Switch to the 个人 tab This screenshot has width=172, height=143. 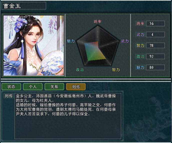point(33,87)
